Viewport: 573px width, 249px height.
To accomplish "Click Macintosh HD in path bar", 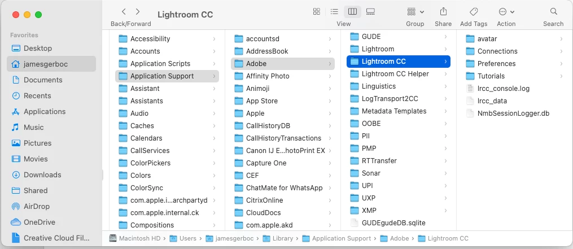I will point(135,238).
